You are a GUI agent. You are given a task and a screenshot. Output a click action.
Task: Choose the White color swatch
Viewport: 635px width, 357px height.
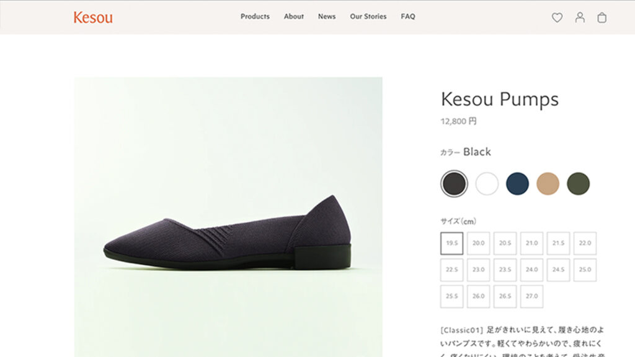(x=487, y=184)
